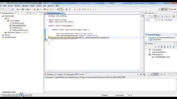Collapse the import statements fold marker
This screenshot has width=177, height=99.
(48, 20)
